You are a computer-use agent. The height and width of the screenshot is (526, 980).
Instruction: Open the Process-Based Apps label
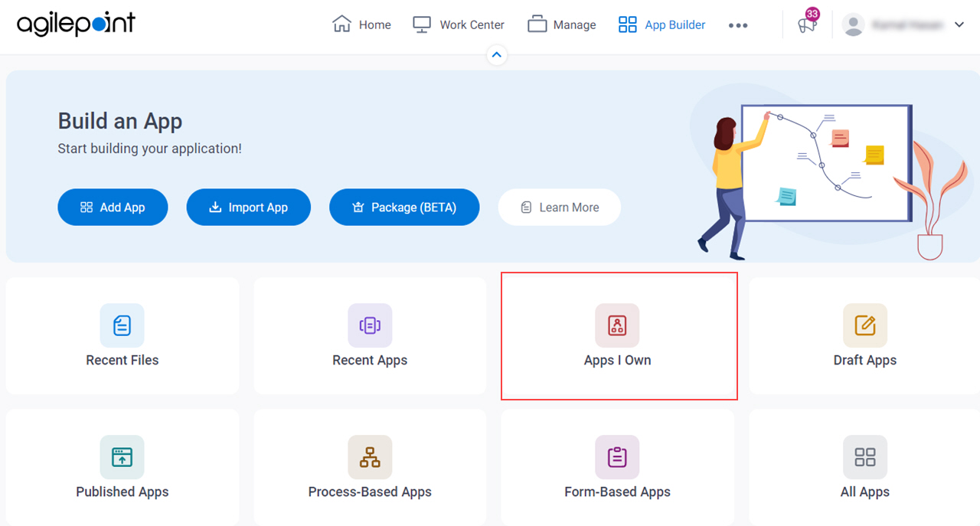pyautogui.click(x=370, y=492)
